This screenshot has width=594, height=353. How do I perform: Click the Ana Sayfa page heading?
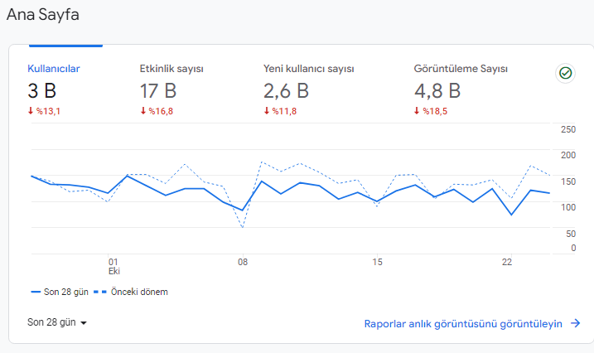(x=43, y=15)
